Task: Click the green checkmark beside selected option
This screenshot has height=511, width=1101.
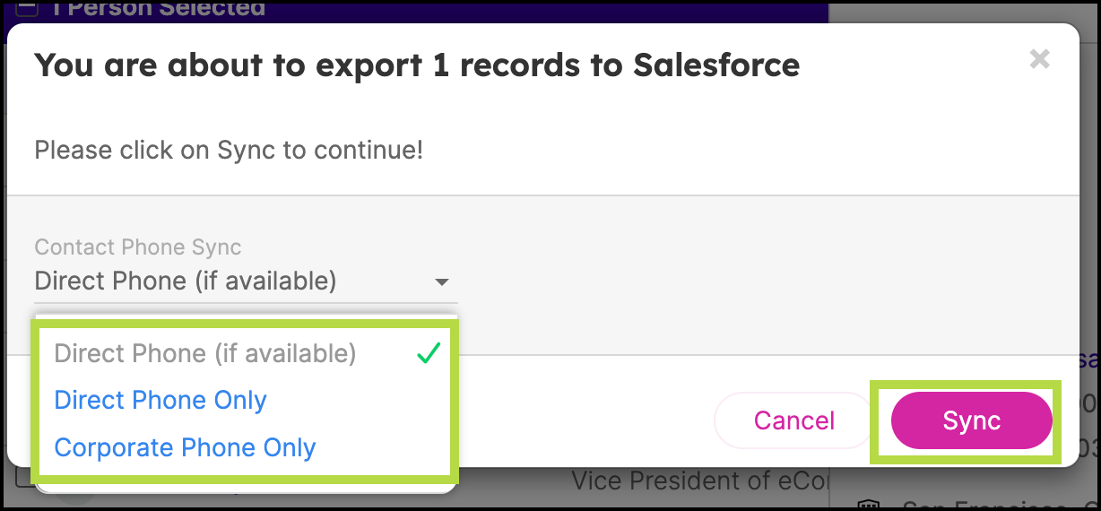Action: (x=429, y=354)
